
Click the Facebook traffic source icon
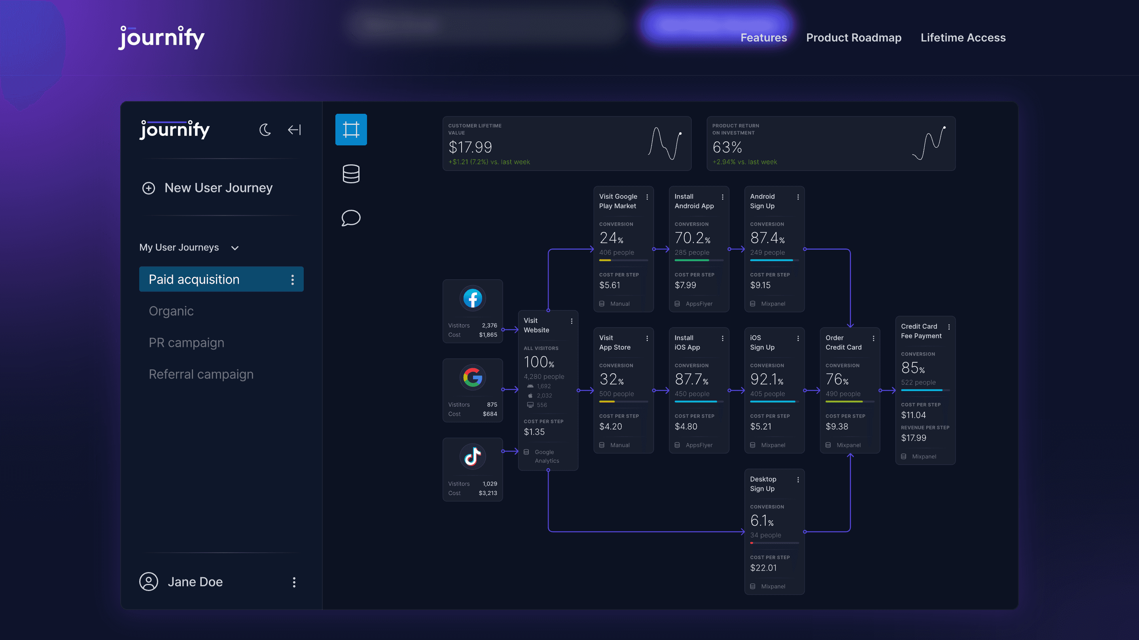472,299
